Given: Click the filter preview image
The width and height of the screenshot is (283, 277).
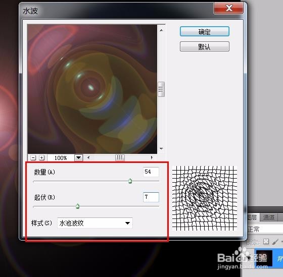Looking at the screenshot, I should 92,89.
